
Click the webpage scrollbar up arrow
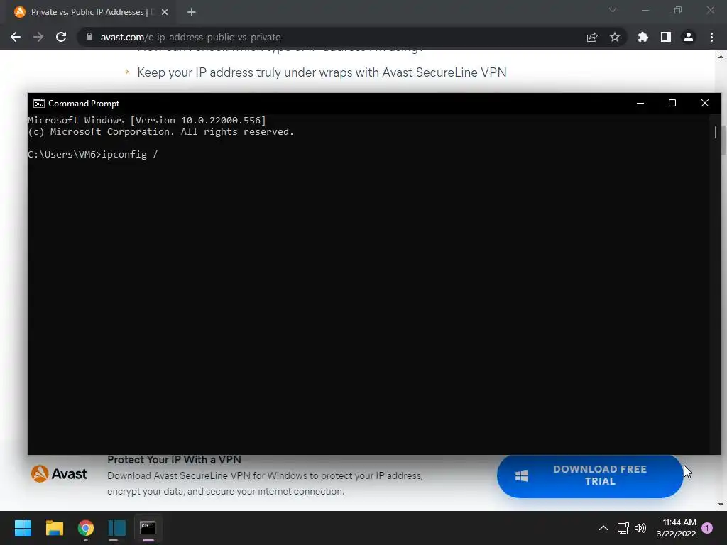coord(721,57)
